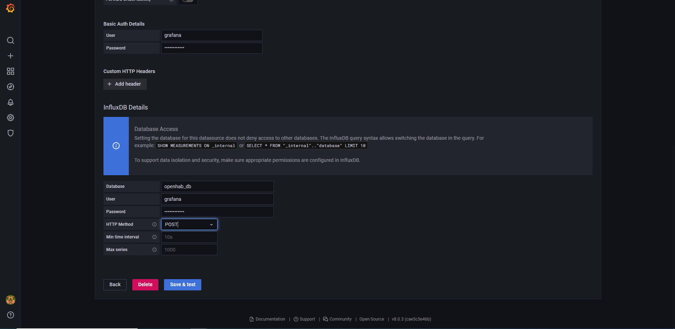675x329 pixels.
Task: Open the user profile avatar
Action: tap(11, 300)
